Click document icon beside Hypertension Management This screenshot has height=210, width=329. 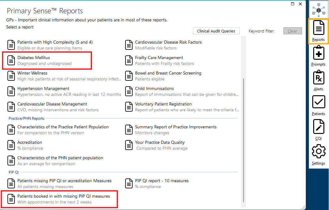11,92
